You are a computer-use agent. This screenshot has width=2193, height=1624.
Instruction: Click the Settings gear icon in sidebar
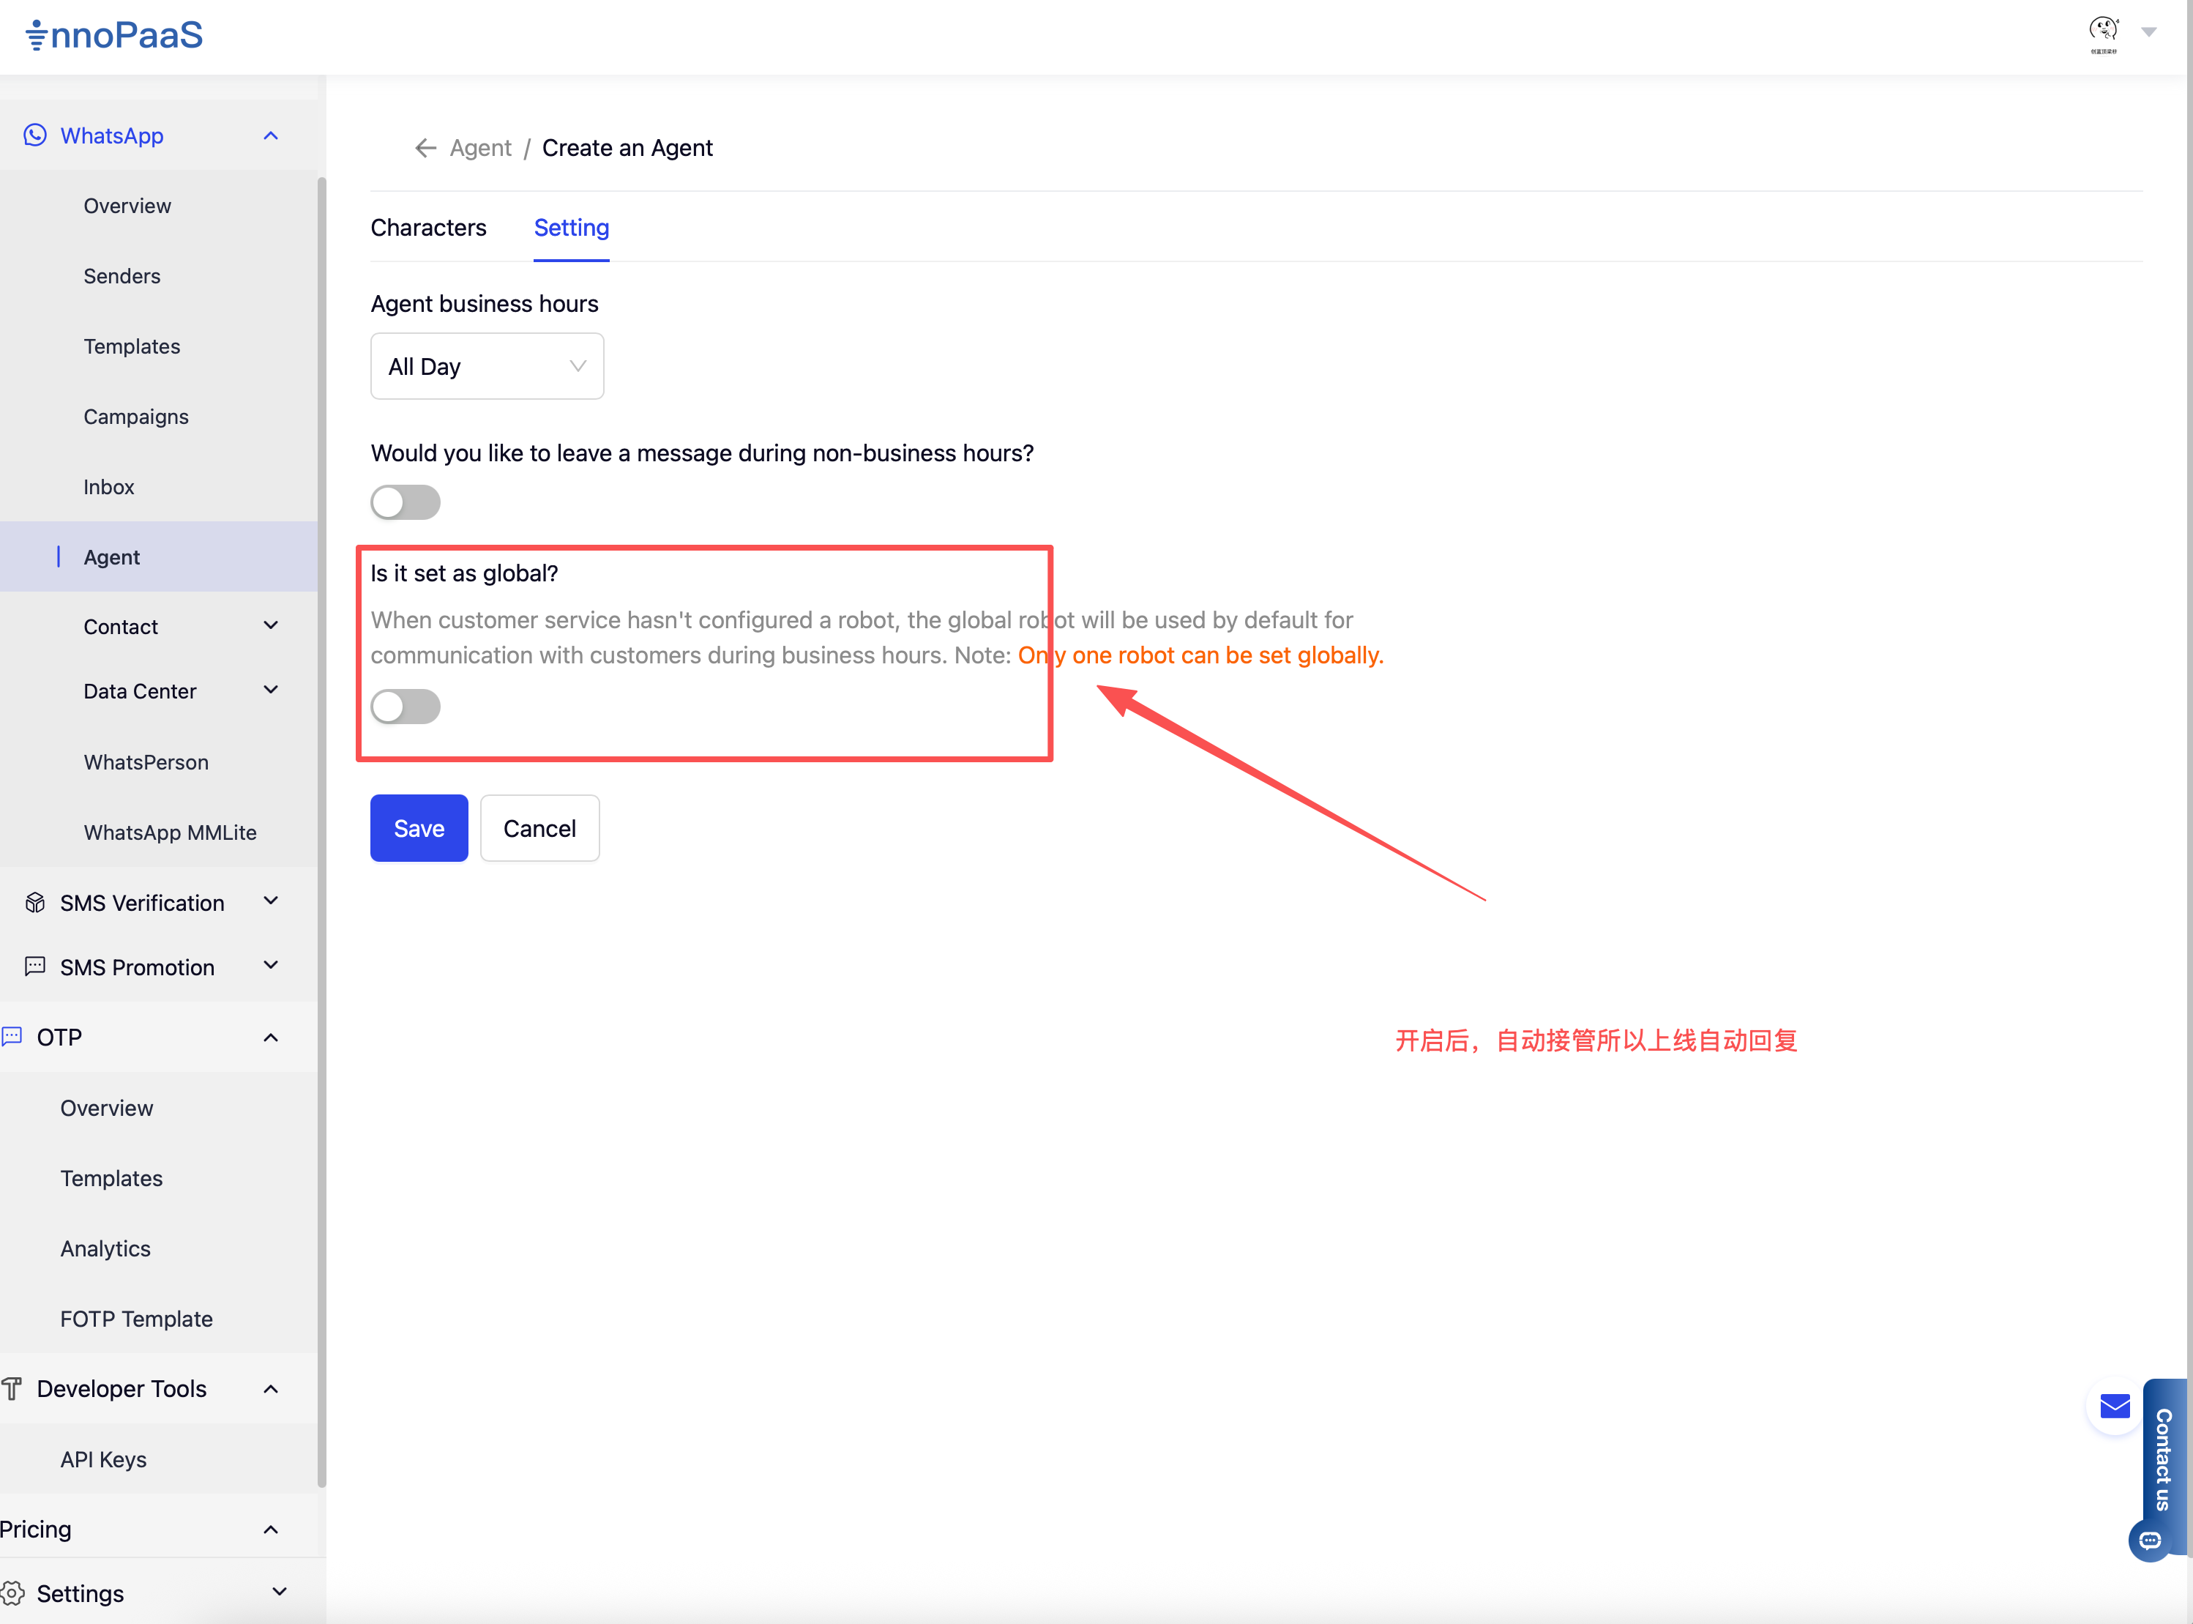coord(12,1593)
